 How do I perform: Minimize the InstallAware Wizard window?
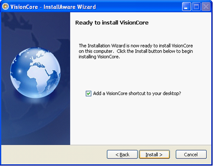pyautogui.click(x=186, y=7)
